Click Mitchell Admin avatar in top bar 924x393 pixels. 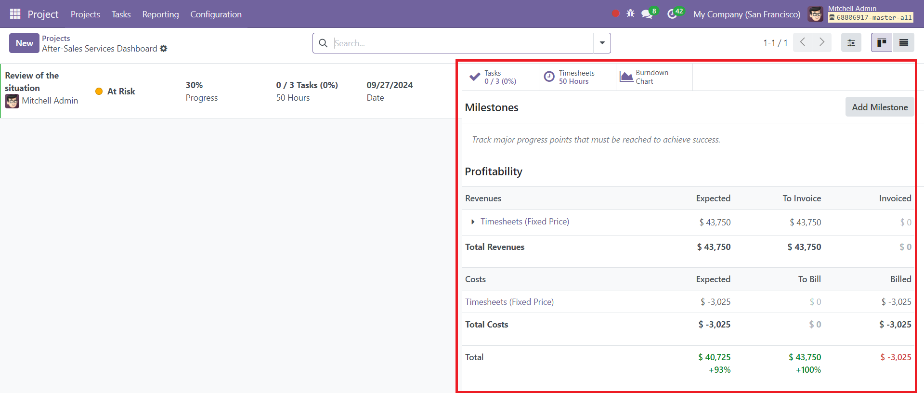[816, 14]
